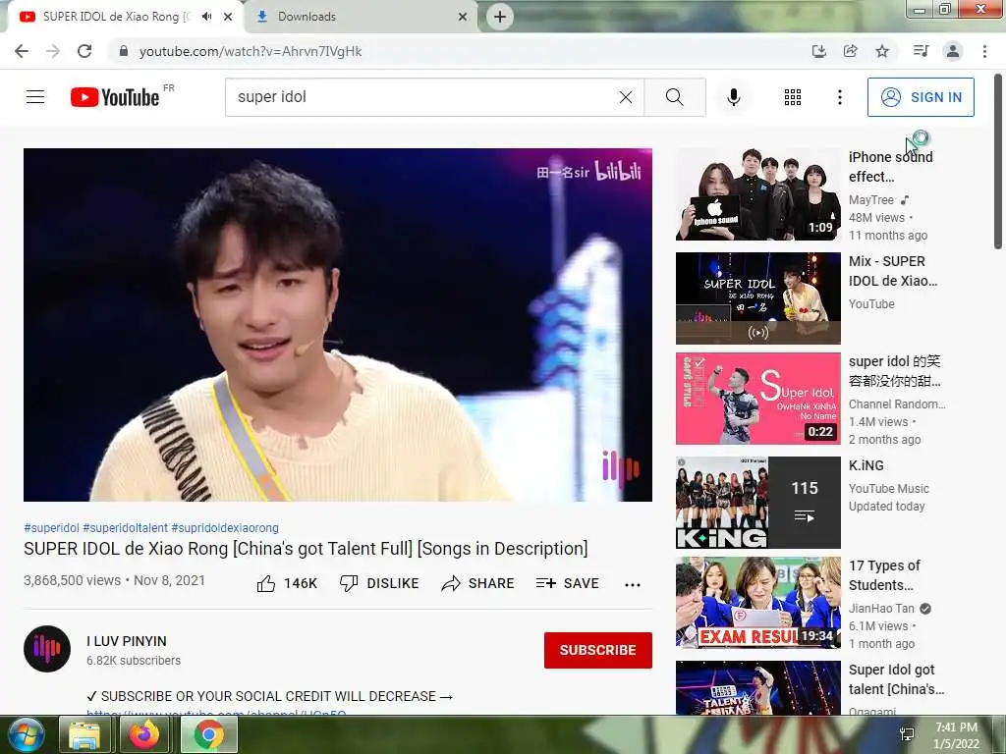Click the SIGN IN button

pos(921,97)
